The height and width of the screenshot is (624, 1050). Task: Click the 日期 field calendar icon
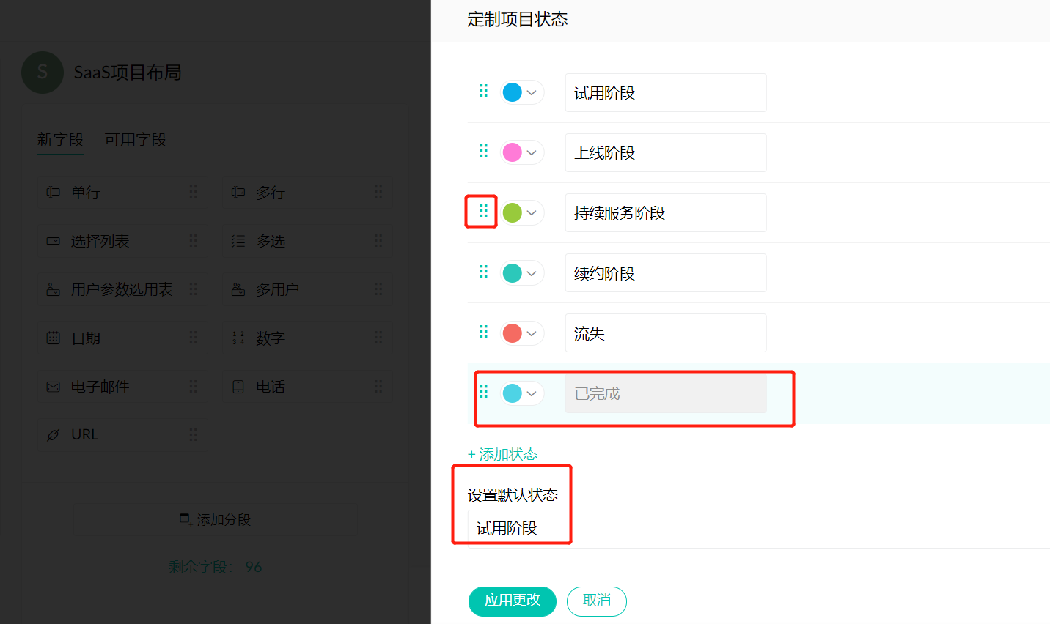[x=54, y=338]
